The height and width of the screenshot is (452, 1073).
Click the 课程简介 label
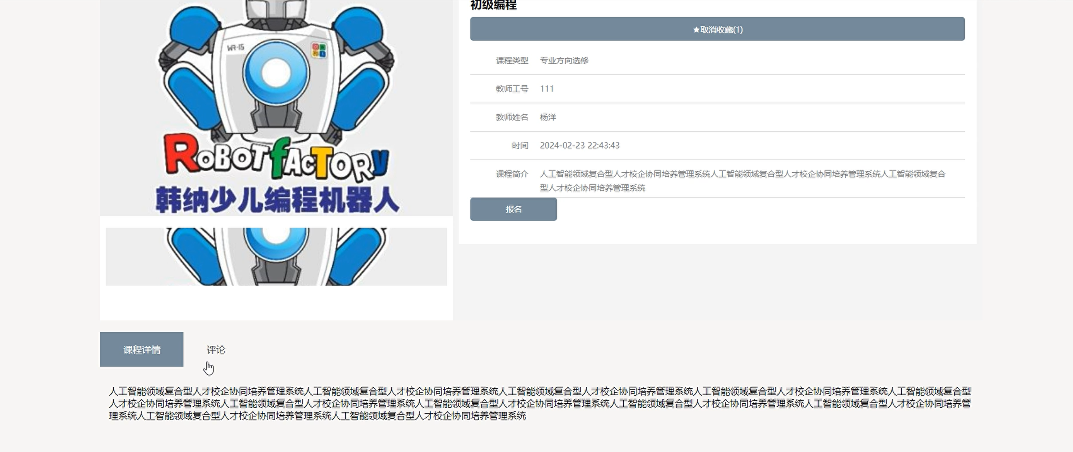coord(512,174)
